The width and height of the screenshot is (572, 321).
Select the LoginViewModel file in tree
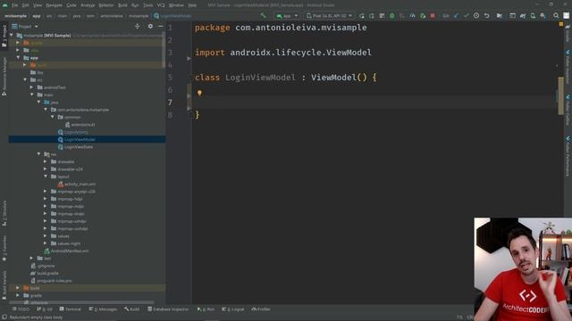87,139
